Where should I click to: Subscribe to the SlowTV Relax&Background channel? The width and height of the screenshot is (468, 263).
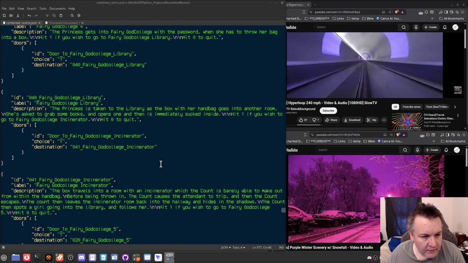click(x=328, y=111)
